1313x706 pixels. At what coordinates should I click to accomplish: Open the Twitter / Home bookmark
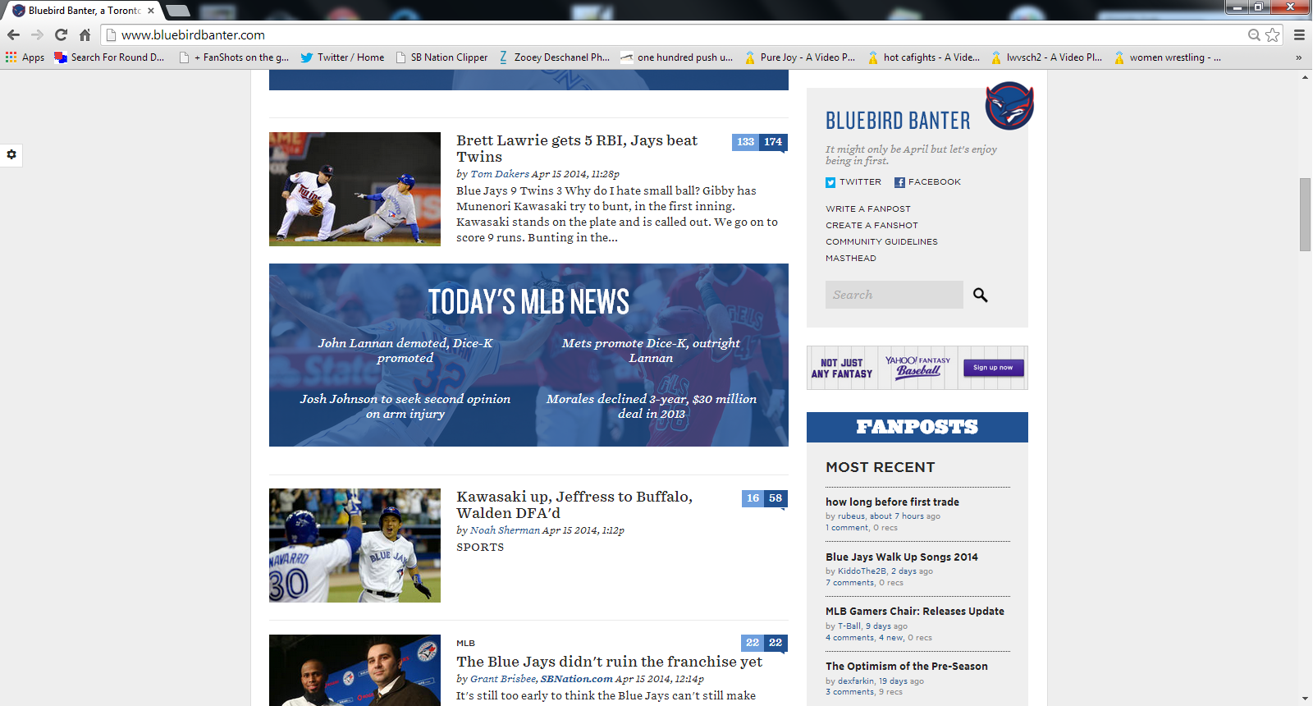[342, 57]
